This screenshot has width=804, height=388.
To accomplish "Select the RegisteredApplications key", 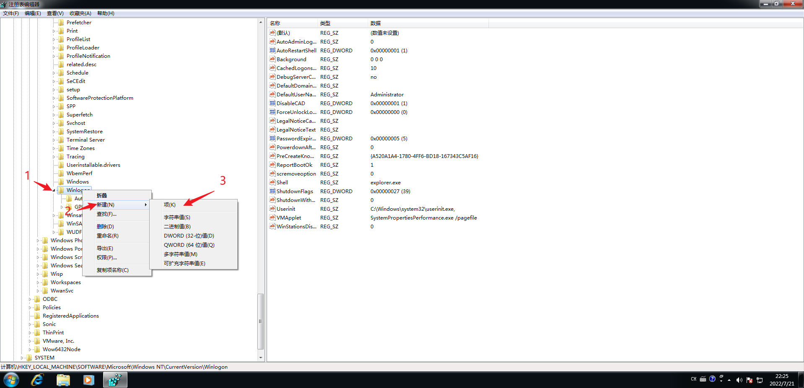I will pyautogui.click(x=71, y=316).
